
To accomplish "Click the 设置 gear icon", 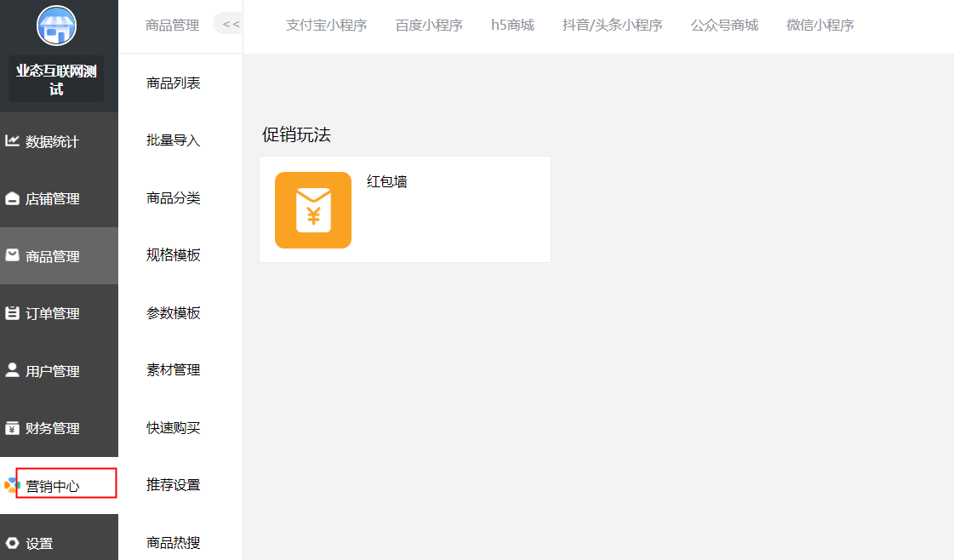I will (x=12, y=543).
